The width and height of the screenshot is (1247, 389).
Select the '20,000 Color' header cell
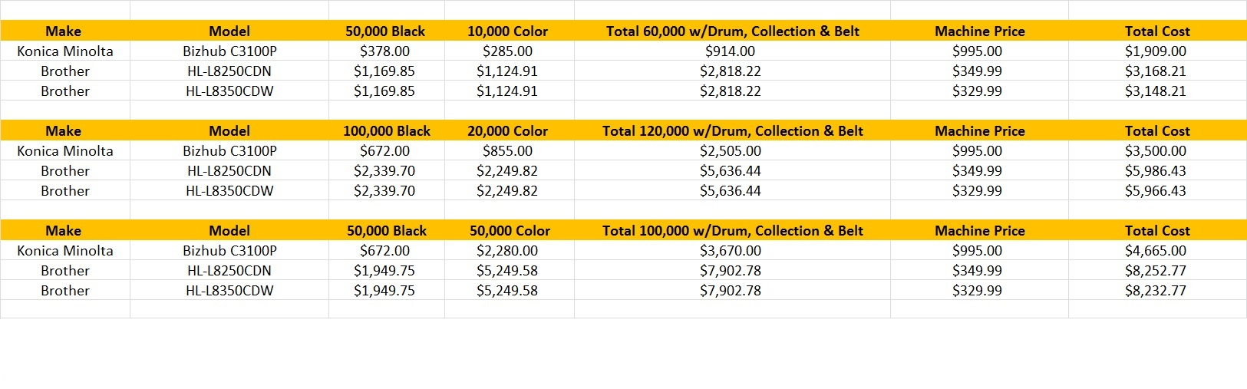click(x=507, y=131)
